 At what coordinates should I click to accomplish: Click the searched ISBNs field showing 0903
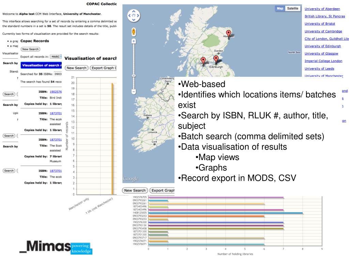coord(58,74)
